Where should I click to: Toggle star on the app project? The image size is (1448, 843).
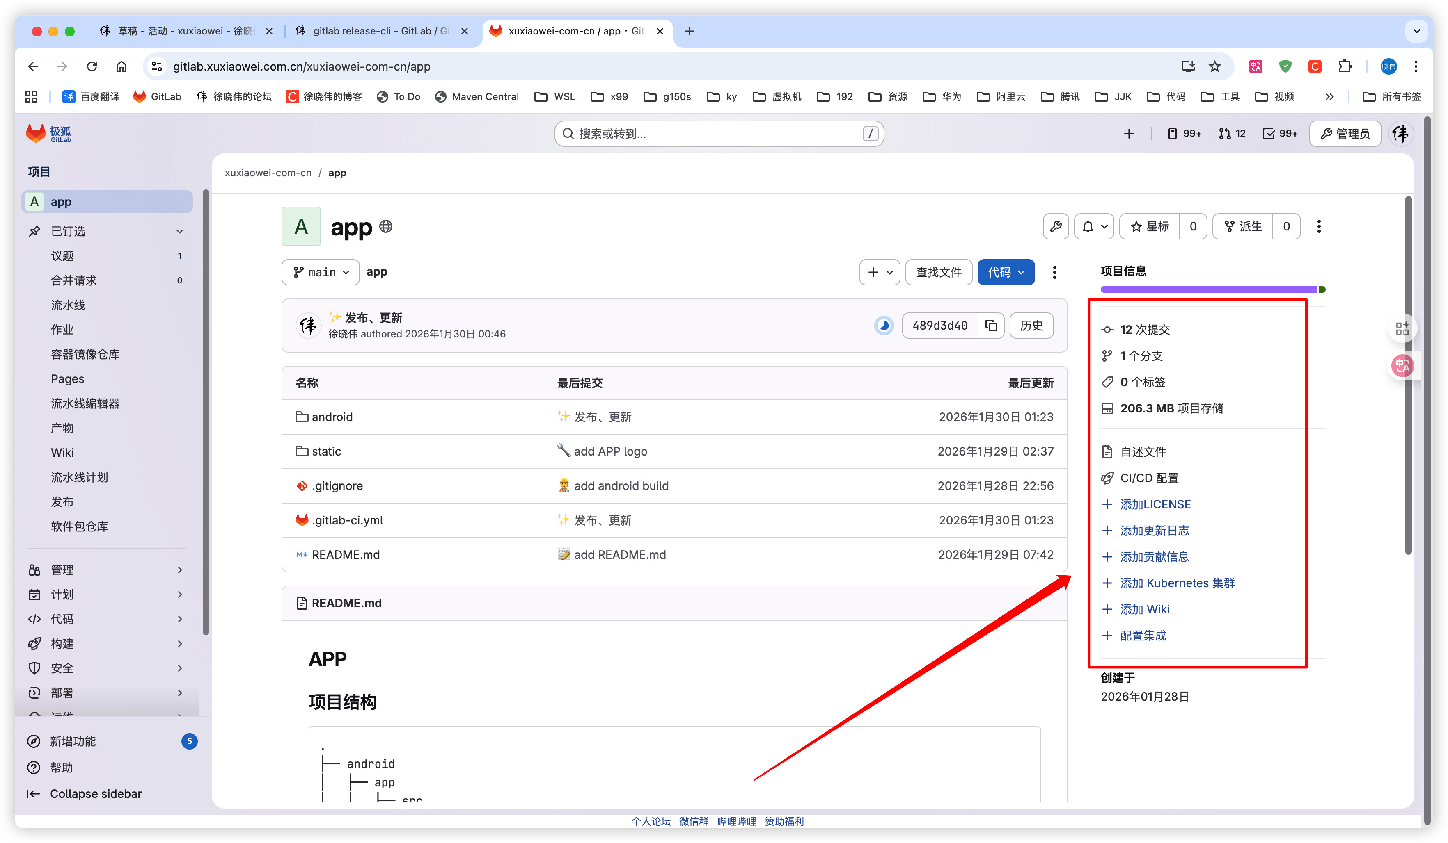click(1149, 226)
